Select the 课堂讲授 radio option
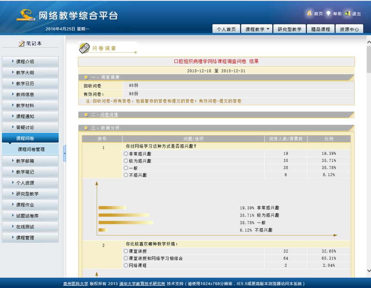This screenshot has height=288, width=371. pos(126,251)
